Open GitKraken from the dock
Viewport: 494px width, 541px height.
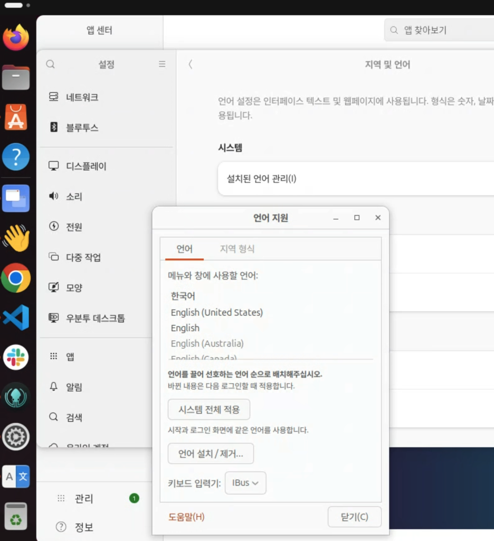pyautogui.click(x=16, y=397)
